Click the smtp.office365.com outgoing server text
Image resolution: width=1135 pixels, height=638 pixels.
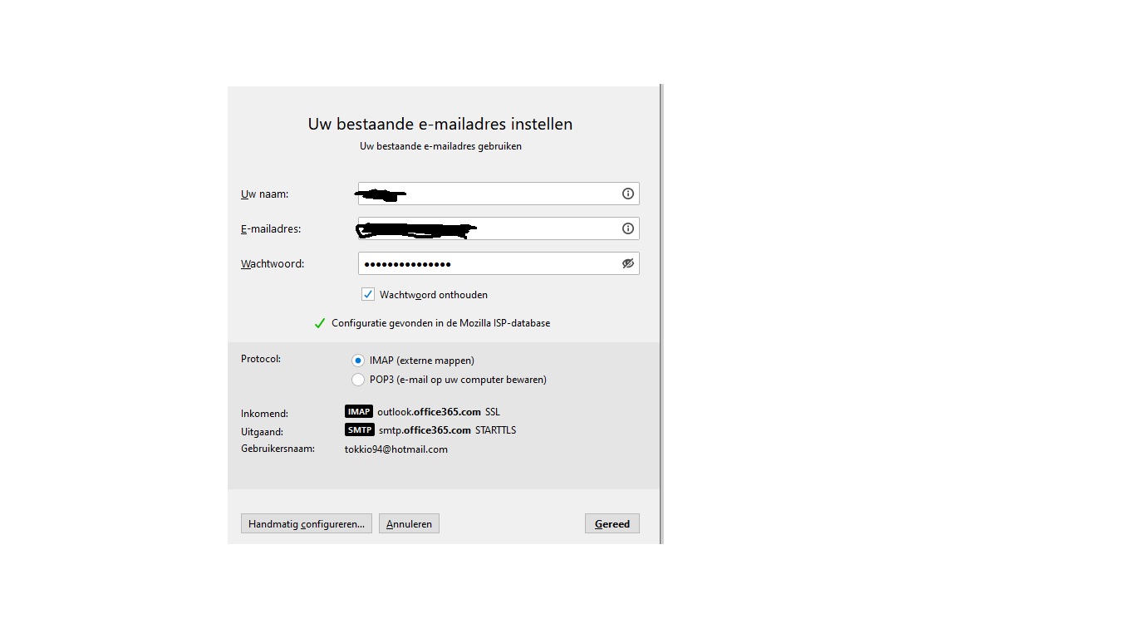coord(425,430)
